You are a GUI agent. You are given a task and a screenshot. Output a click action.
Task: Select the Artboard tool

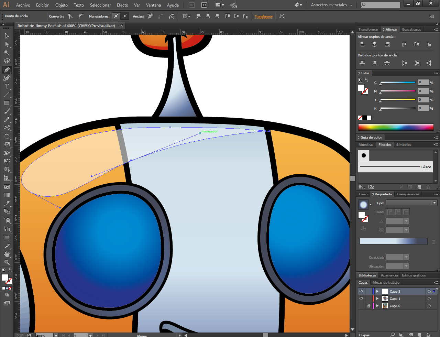click(7, 237)
